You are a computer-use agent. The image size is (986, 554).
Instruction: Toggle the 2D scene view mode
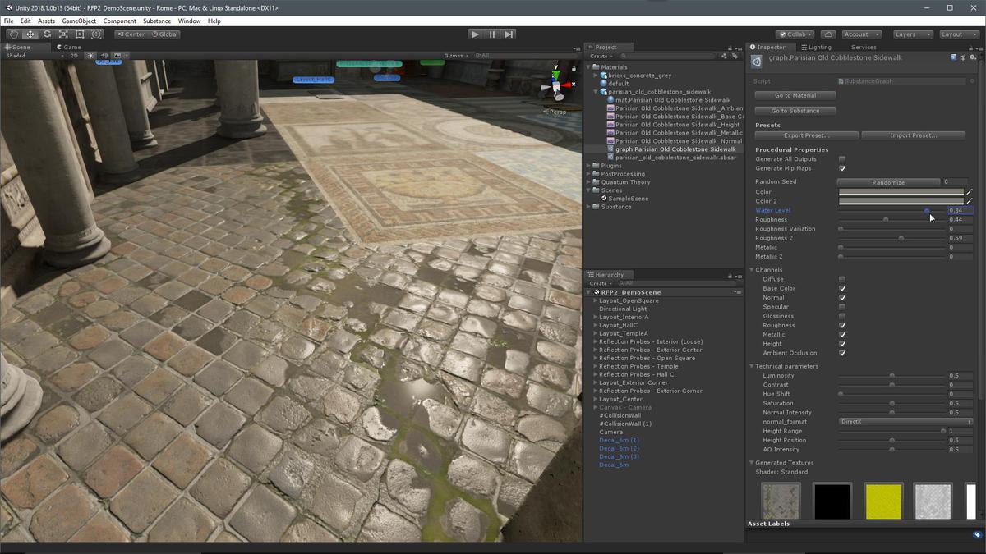coord(74,56)
